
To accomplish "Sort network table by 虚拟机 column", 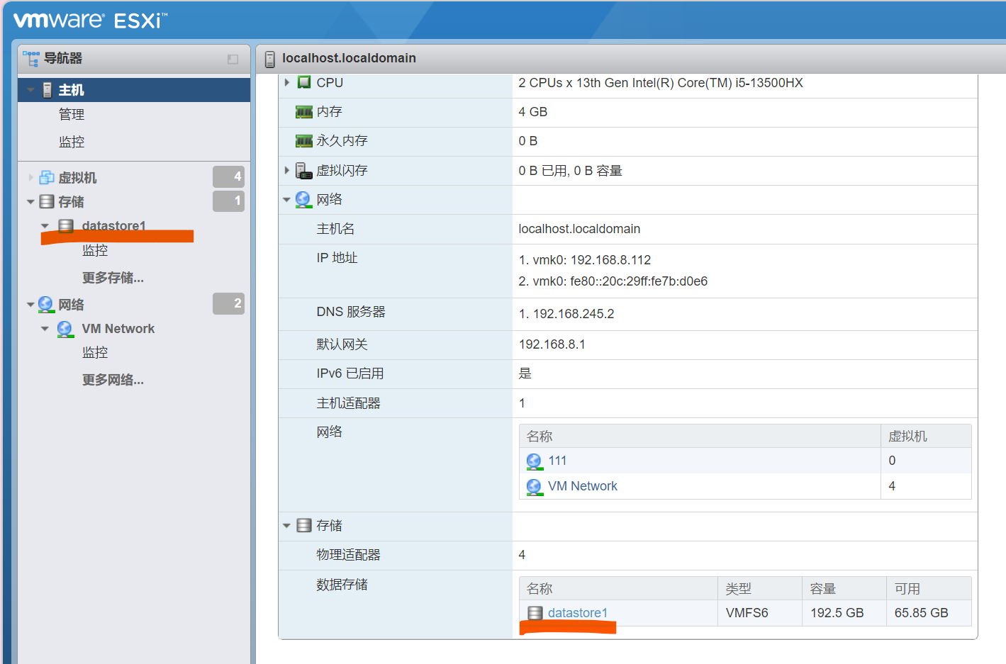I will tap(926, 436).
